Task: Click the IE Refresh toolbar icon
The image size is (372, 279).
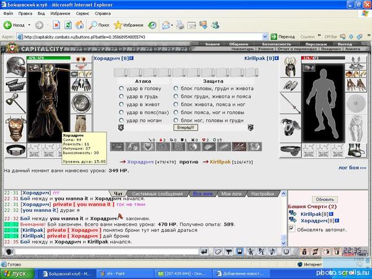Action: pos(68,25)
